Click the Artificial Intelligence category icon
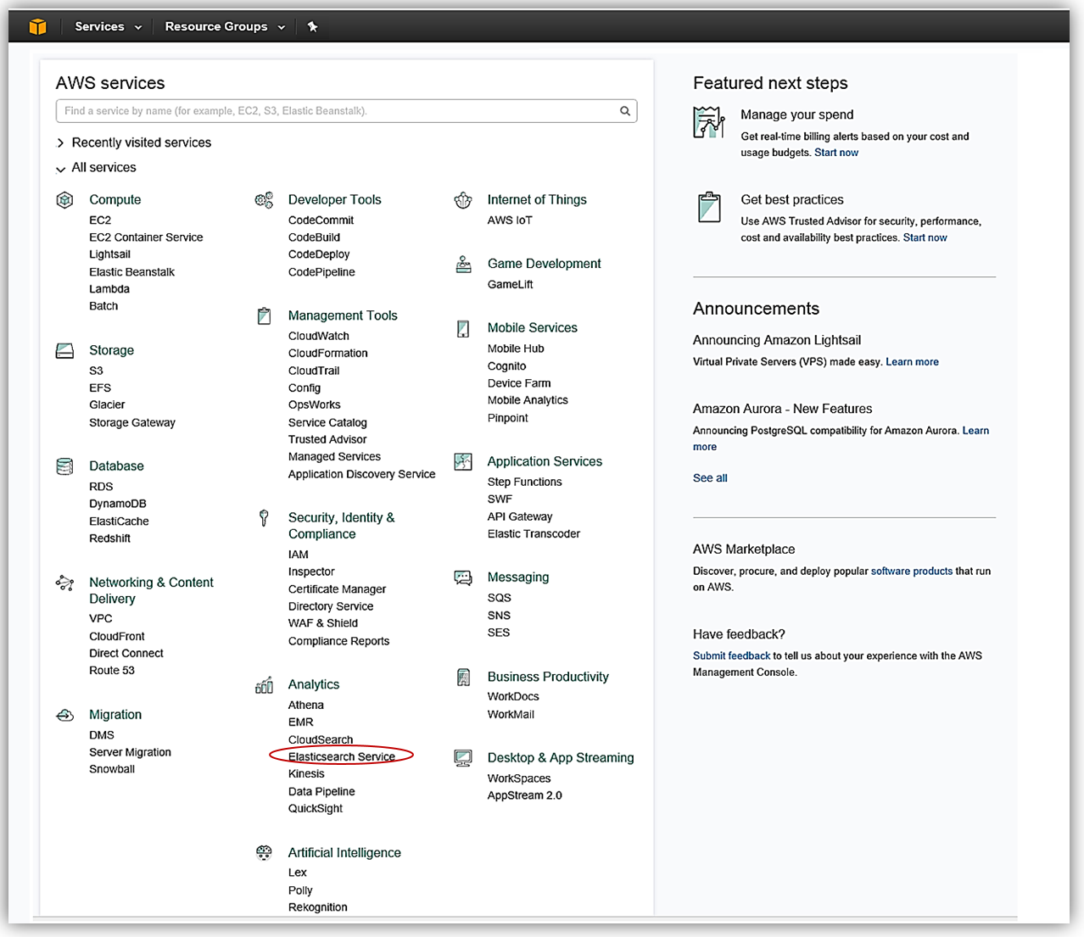The height and width of the screenshot is (937, 1084). (x=264, y=853)
